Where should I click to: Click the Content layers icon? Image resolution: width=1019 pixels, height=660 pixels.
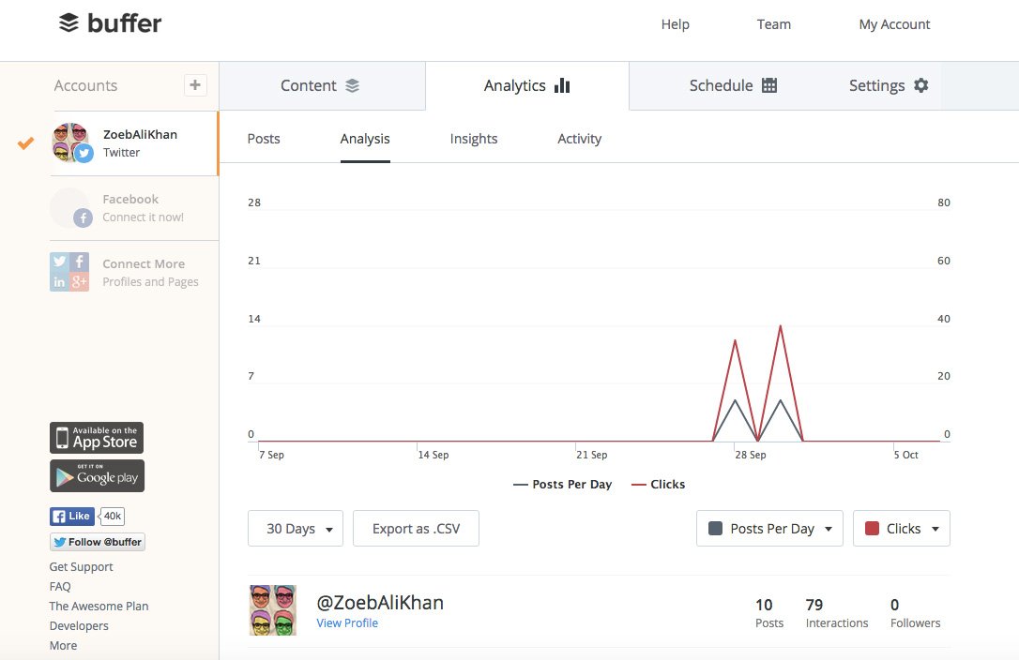coord(352,85)
